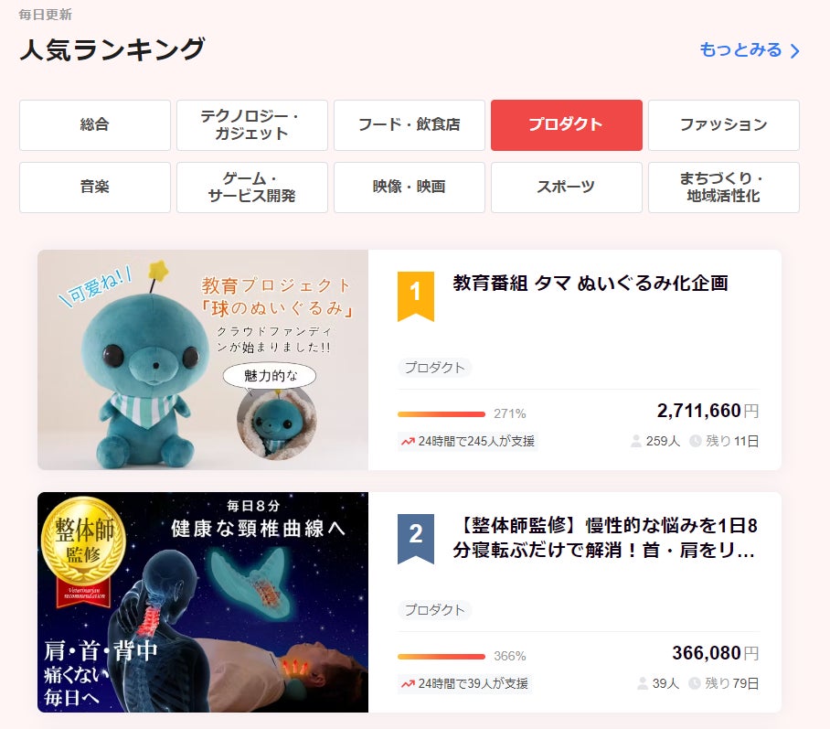Image resolution: width=830 pixels, height=729 pixels.
Task: Open the フード・飲食店 ranking tab
Action: coord(410,125)
